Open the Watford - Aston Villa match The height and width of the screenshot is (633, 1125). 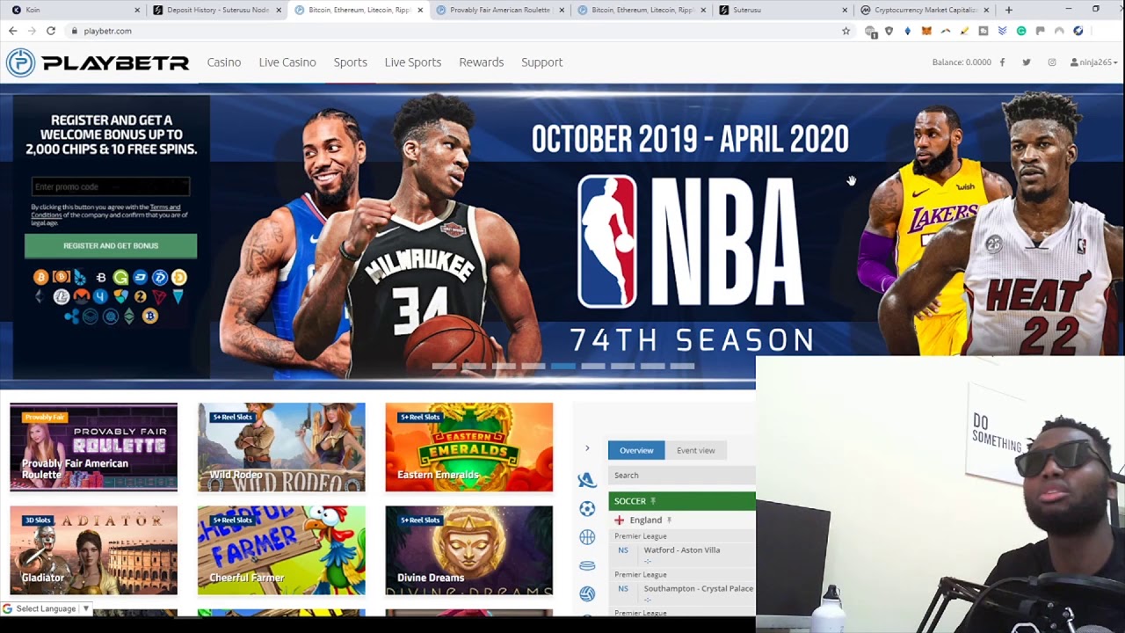click(x=681, y=550)
